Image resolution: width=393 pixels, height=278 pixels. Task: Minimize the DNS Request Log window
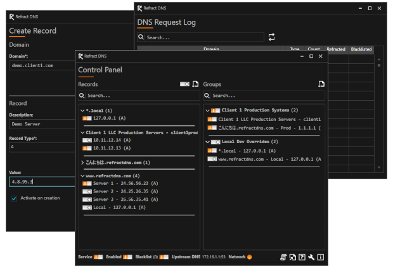coord(360,8)
